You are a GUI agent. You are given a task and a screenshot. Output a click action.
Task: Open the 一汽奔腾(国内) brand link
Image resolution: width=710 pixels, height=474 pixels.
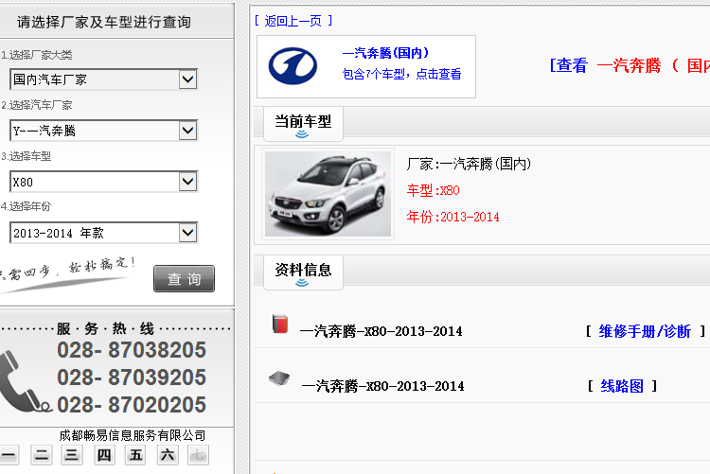[x=385, y=53]
